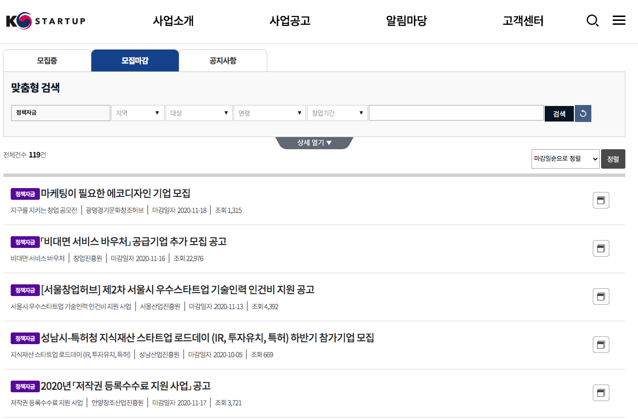Click the 검색 button
Image resolution: width=638 pixels, height=419 pixels.
pyautogui.click(x=559, y=112)
